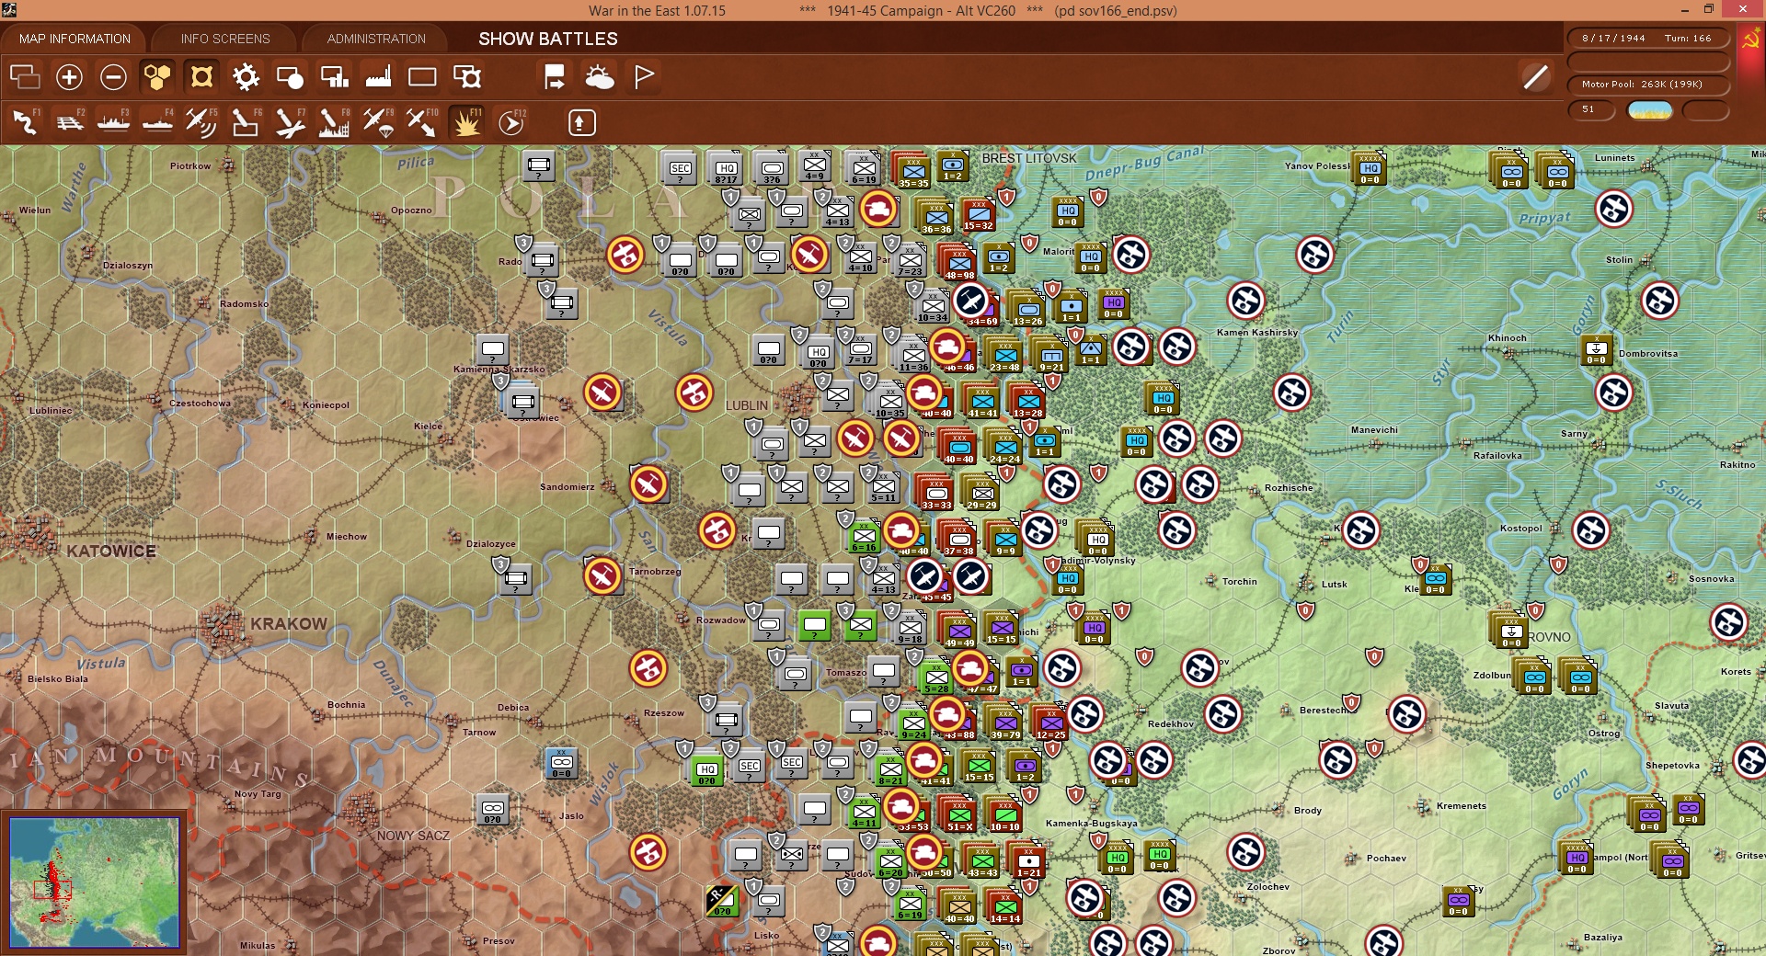
Task: Select the KRAKOW city label
Action: tap(288, 624)
